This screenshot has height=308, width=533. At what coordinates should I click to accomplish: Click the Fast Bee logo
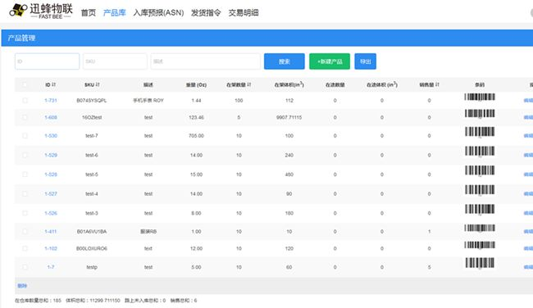[x=41, y=11]
